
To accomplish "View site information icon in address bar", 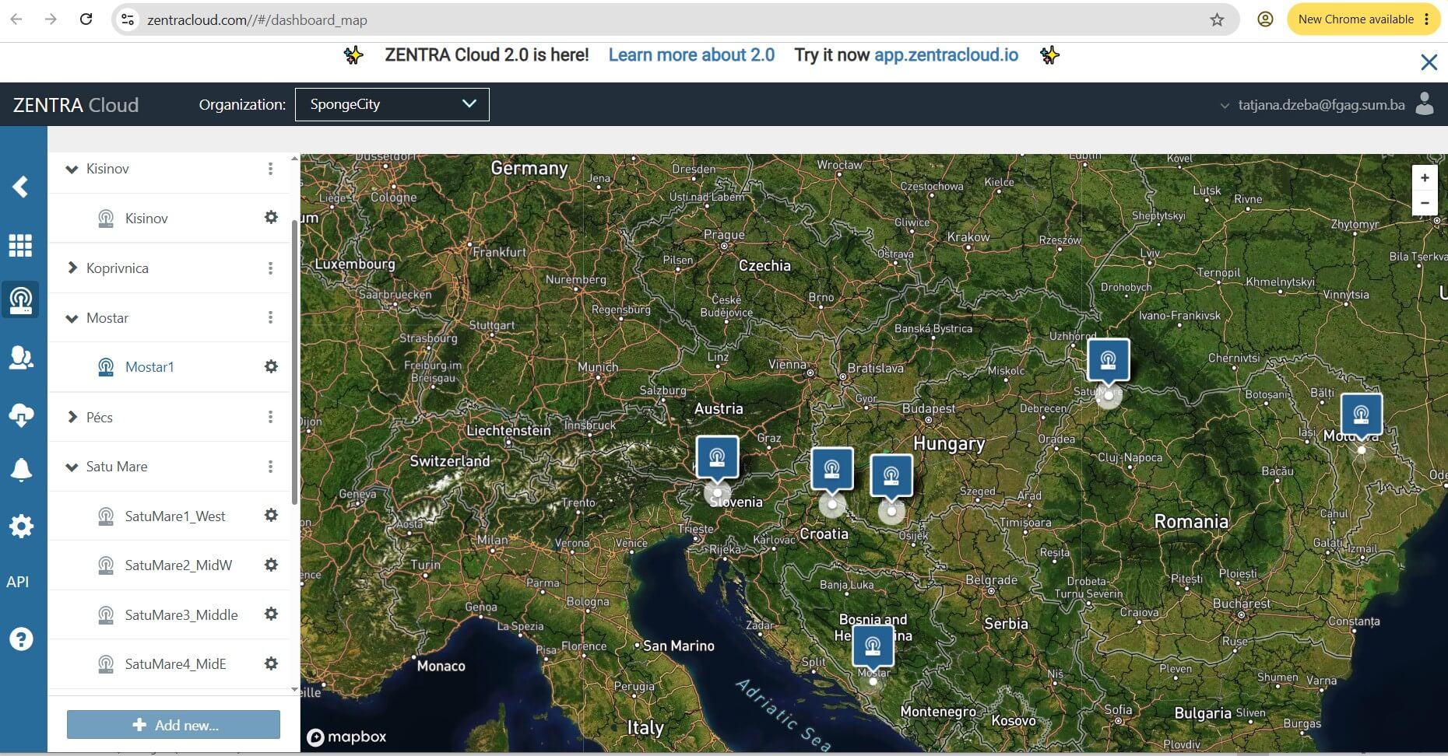I will tap(128, 19).
